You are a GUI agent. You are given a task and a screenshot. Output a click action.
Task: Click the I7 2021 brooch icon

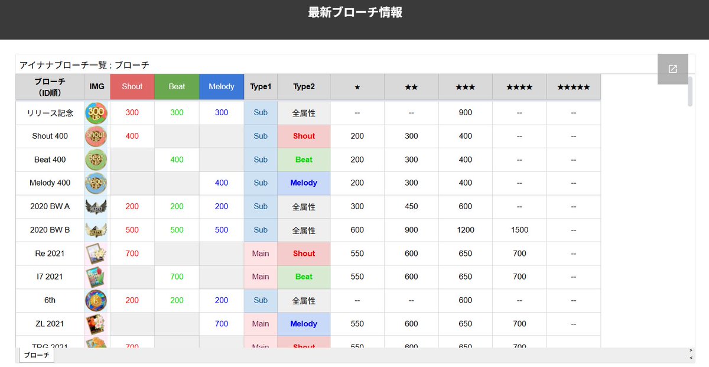point(96,277)
